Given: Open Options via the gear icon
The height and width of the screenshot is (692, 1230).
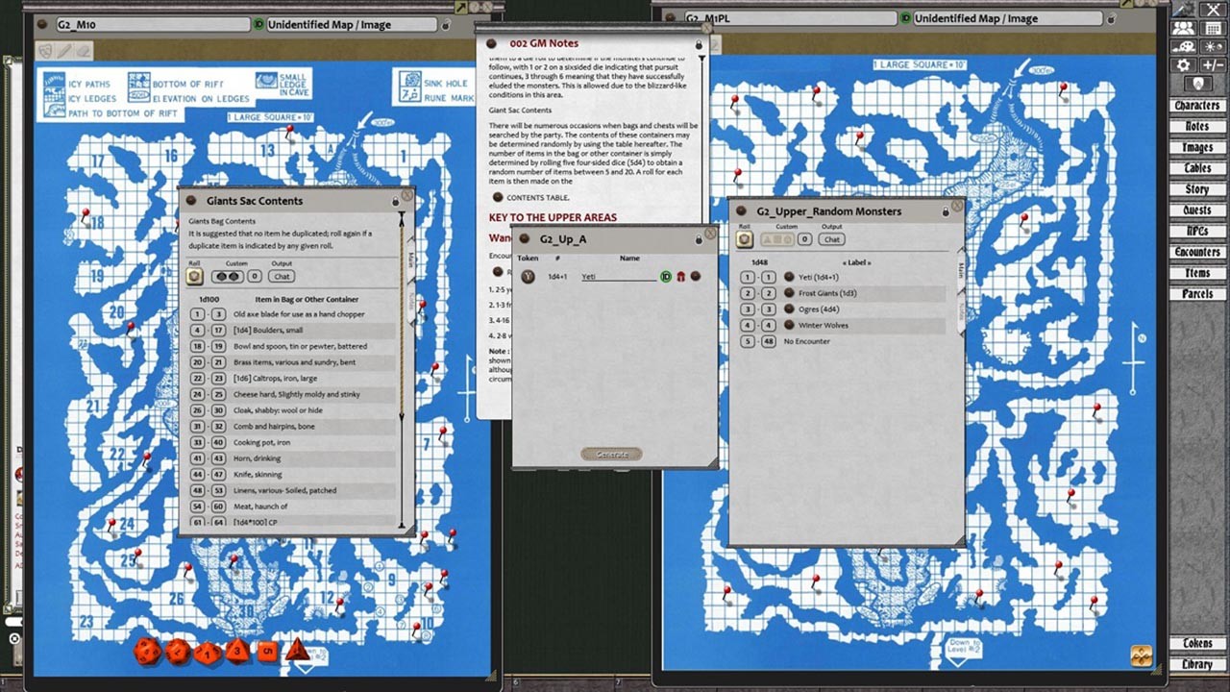Looking at the screenshot, I should pyautogui.click(x=1183, y=64).
